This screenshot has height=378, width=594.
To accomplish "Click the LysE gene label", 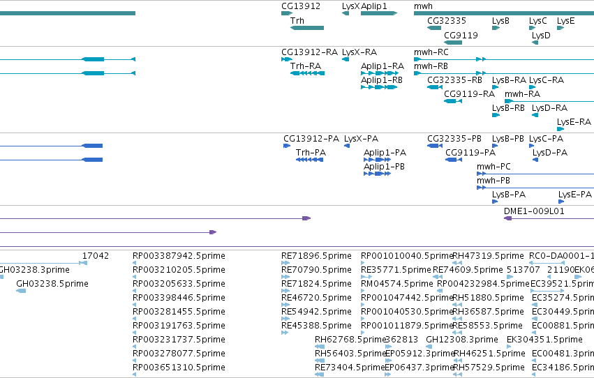I will [x=565, y=20].
